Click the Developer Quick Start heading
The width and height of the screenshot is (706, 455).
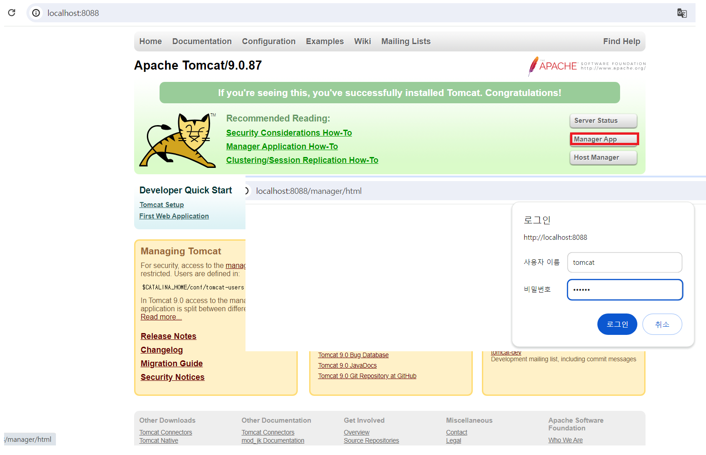coord(185,190)
